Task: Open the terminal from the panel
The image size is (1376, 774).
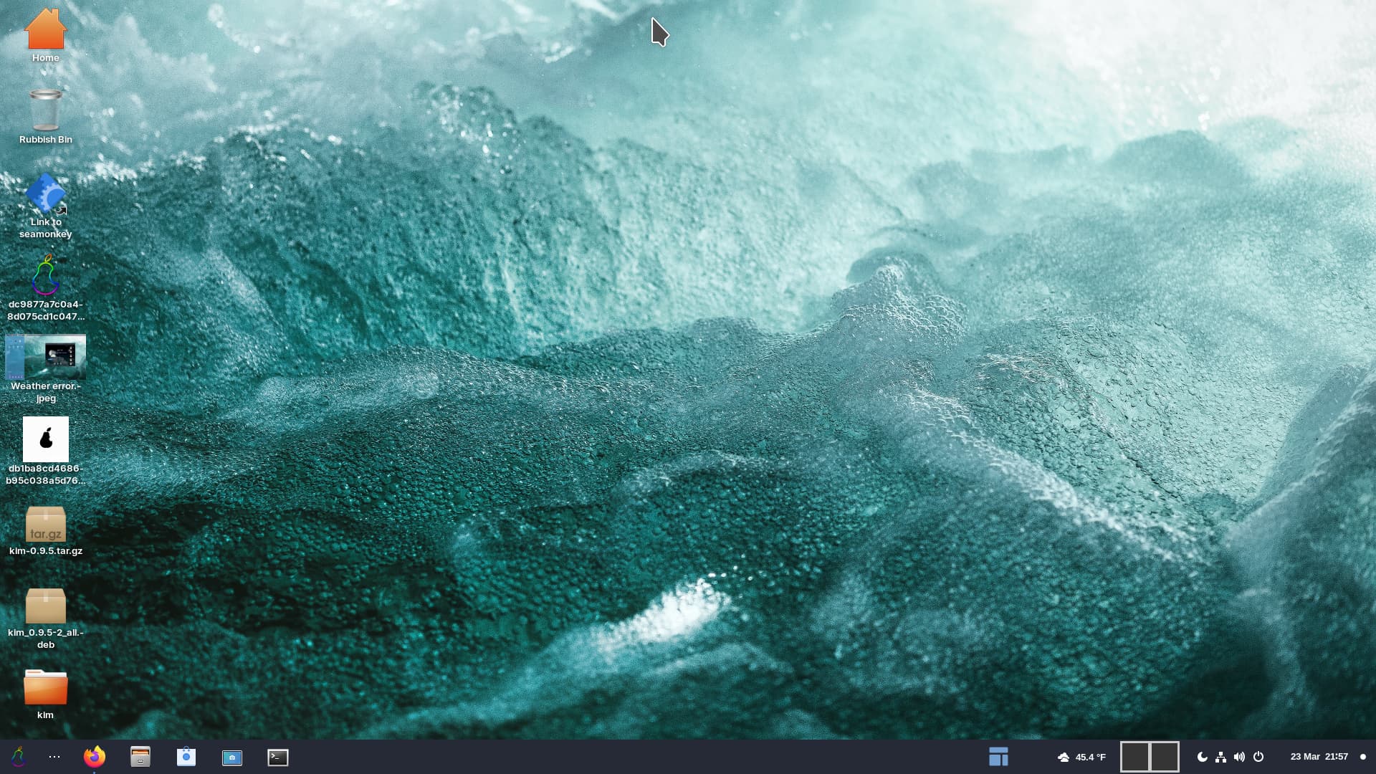Action: coord(278,758)
